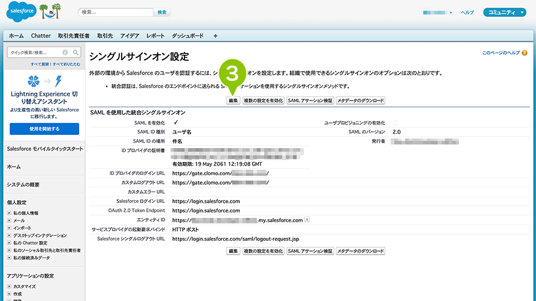Toggle the User Provisioning enabled checkbox

(x=396, y=123)
